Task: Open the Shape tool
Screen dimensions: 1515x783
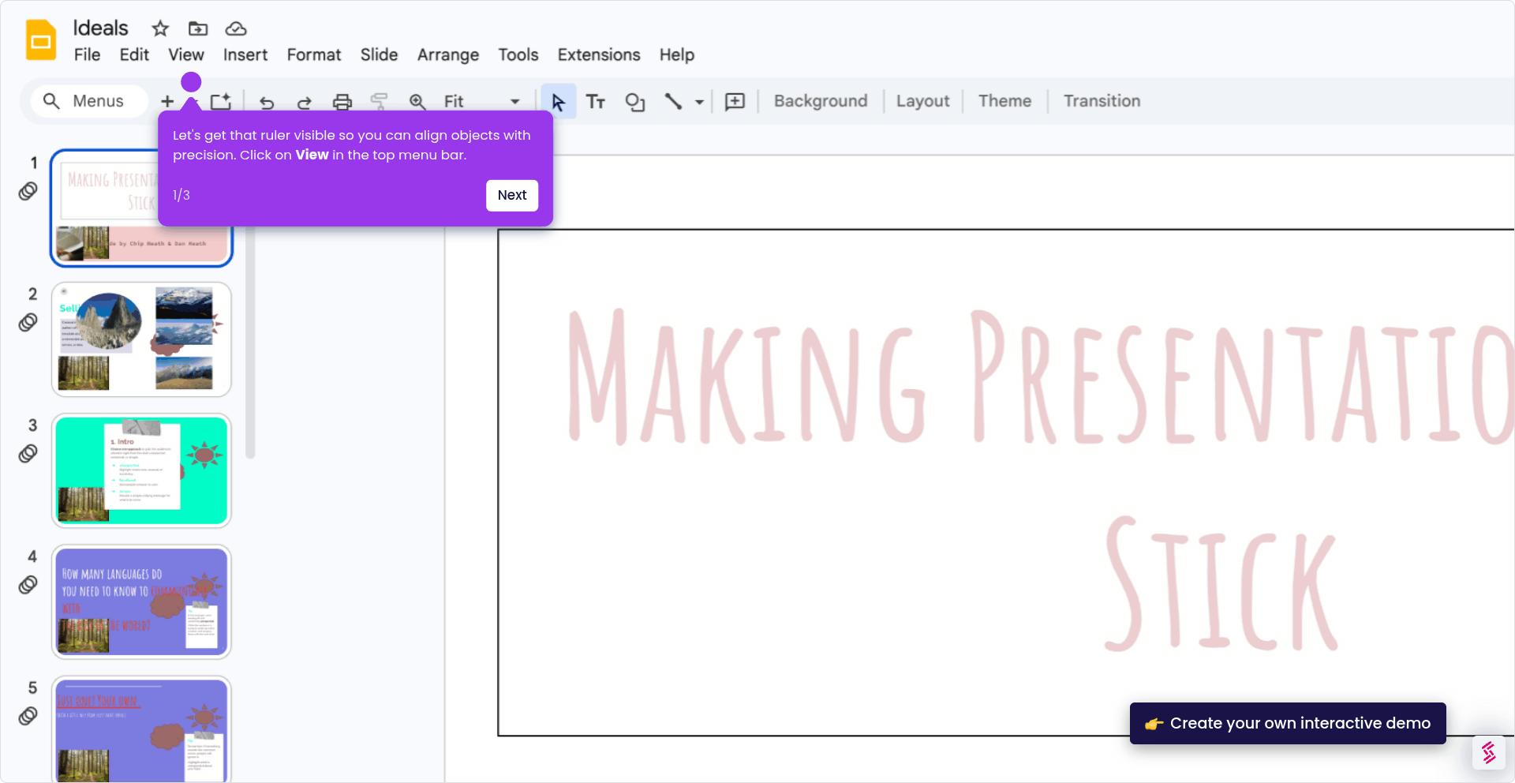Action: (x=634, y=102)
